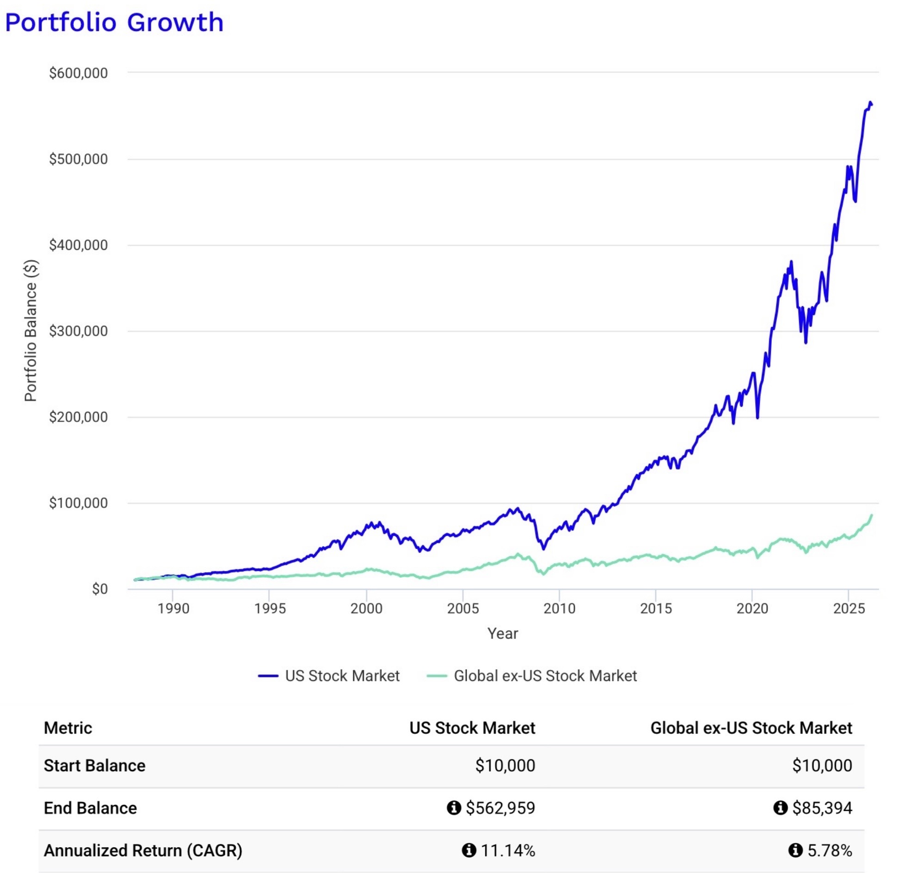Click the 2025 tick on the Year axis
The image size is (898, 874).
click(x=849, y=608)
